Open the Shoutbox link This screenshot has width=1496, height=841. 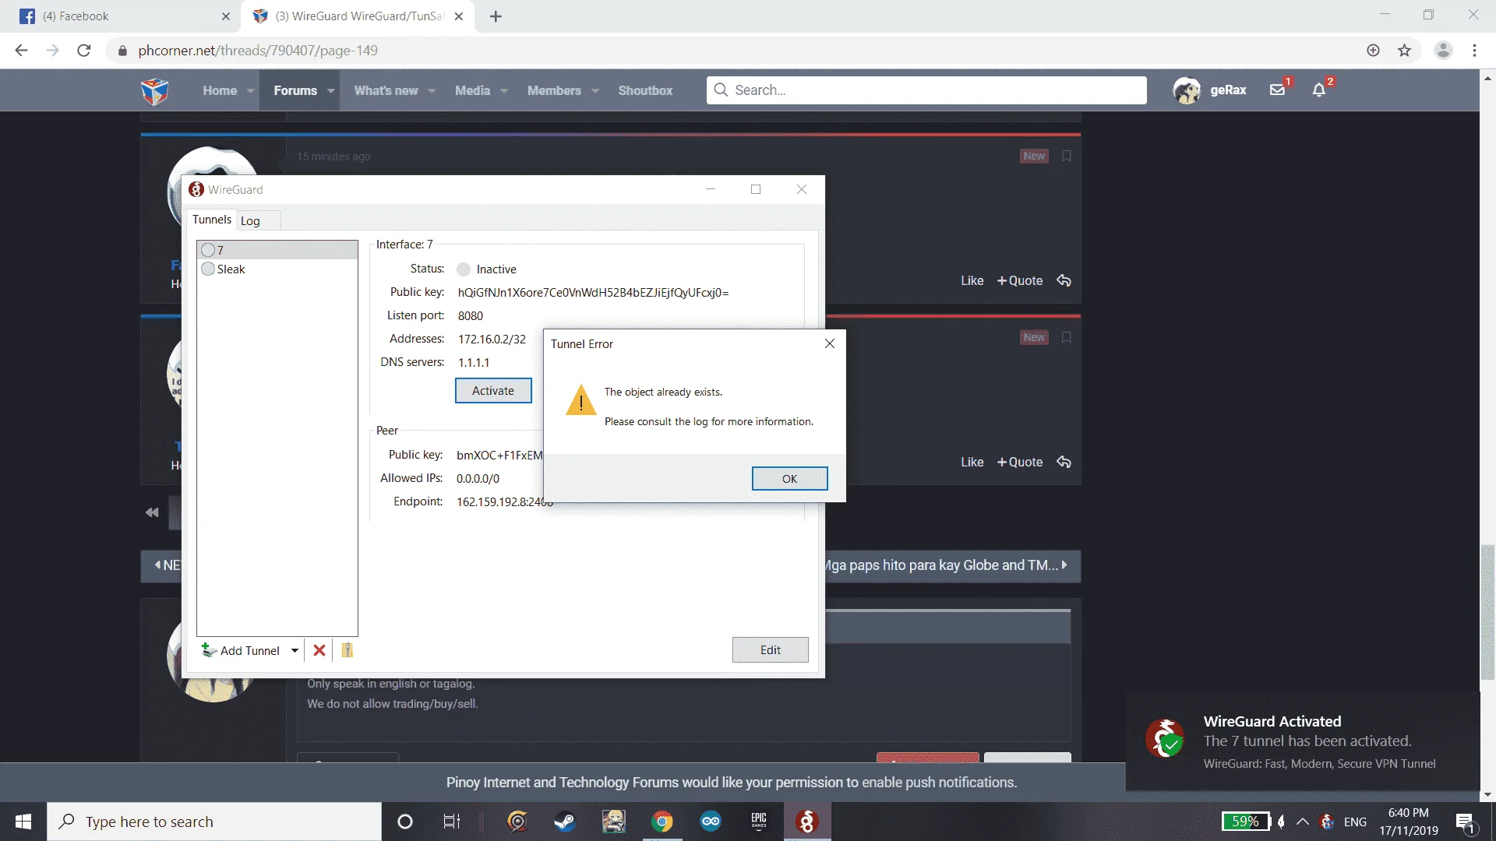pyautogui.click(x=645, y=90)
